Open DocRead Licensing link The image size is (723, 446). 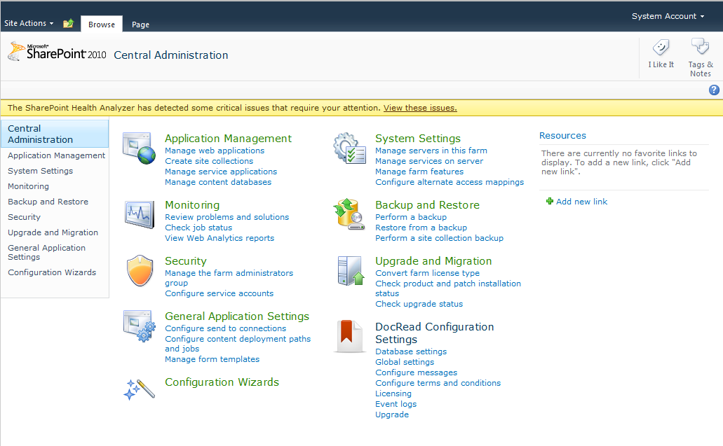[393, 393]
